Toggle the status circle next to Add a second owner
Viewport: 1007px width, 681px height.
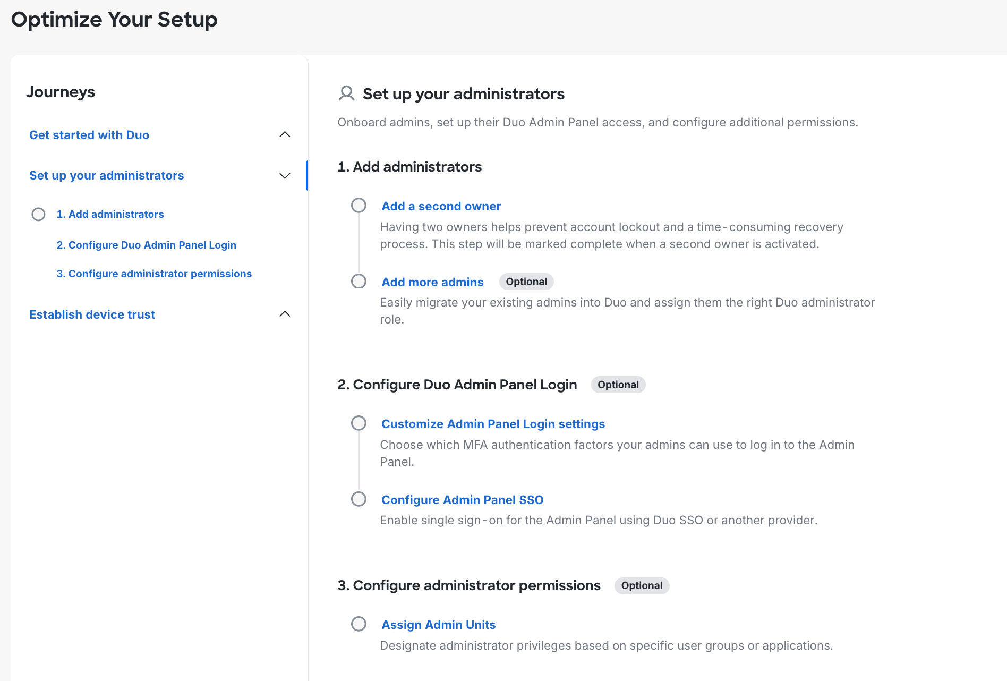(x=359, y=205)
